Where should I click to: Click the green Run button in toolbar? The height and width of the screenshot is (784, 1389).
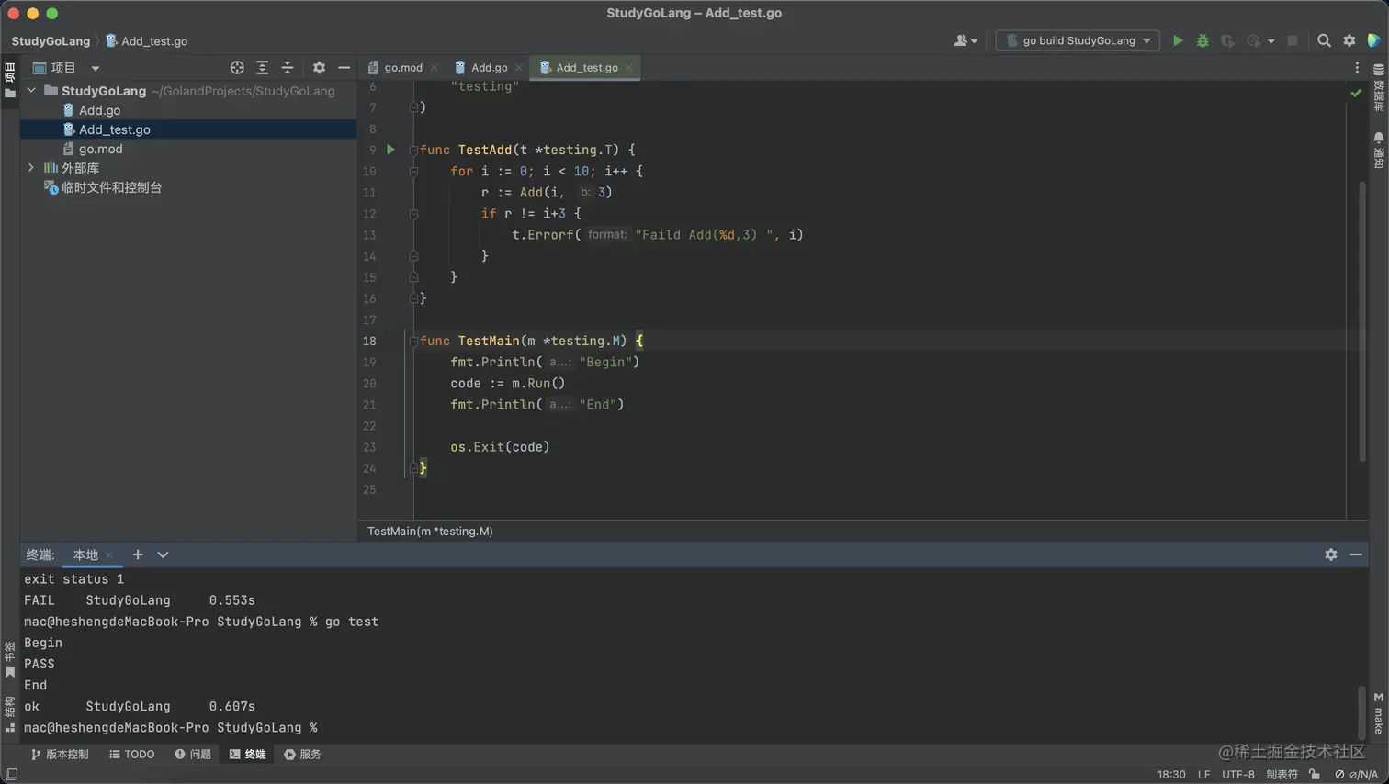coord(1178,40)
